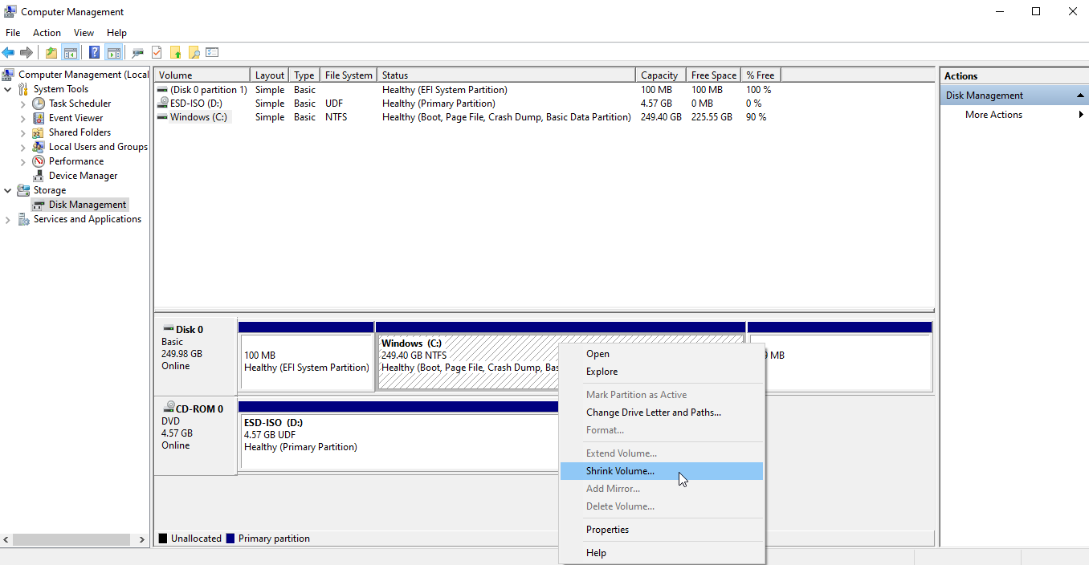Expand the Shared Folders node arrow

[22, 132]
